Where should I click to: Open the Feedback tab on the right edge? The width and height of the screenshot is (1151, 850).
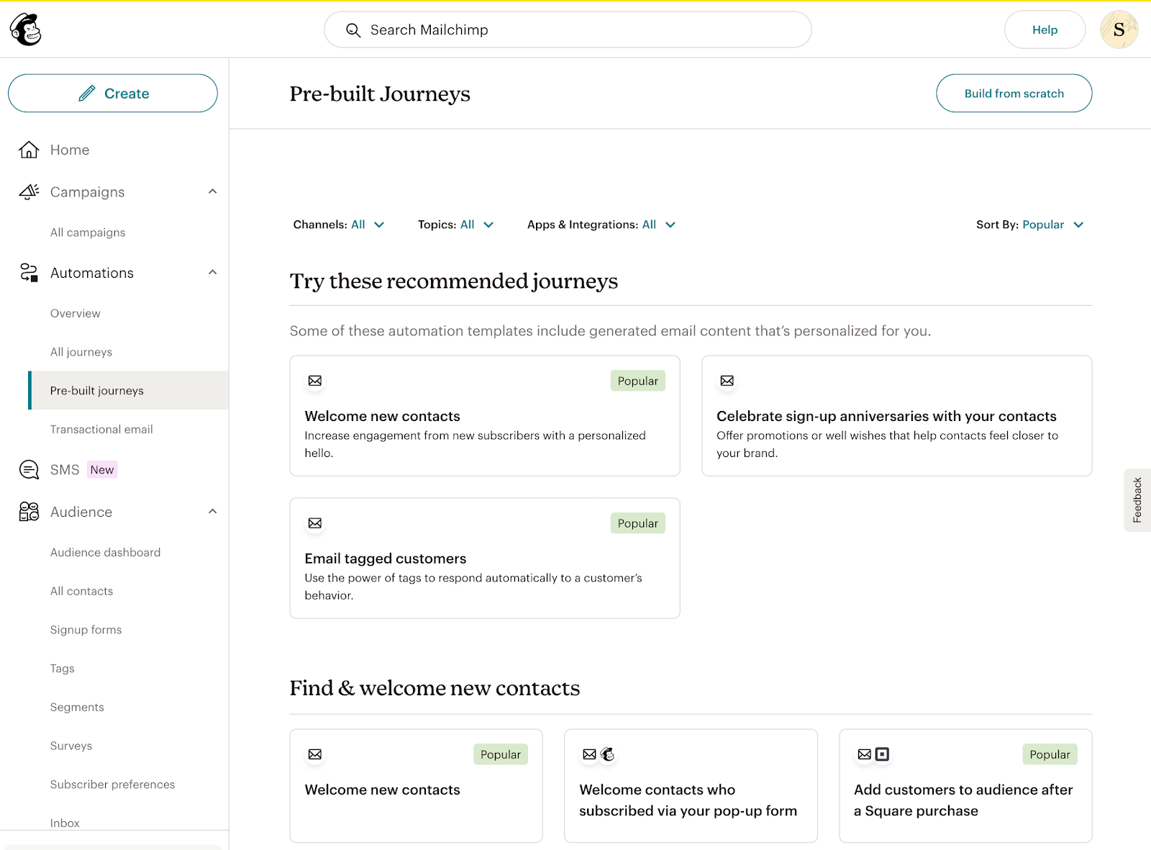point(1137,499)
